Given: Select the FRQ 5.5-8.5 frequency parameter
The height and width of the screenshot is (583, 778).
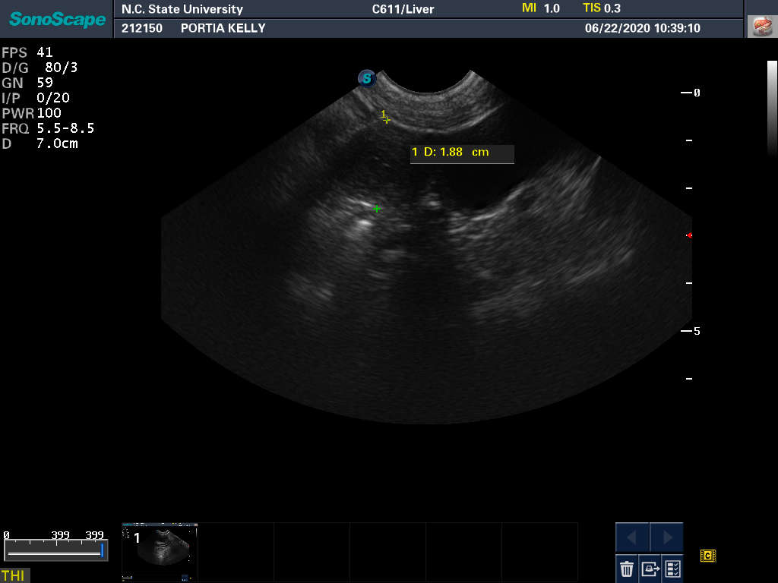Looking at the screenshot, I should (49, 128).
